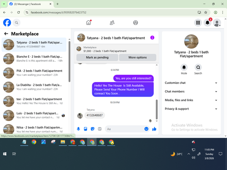
Task: Click the Facebook logo icon
Action: [7, 23]
